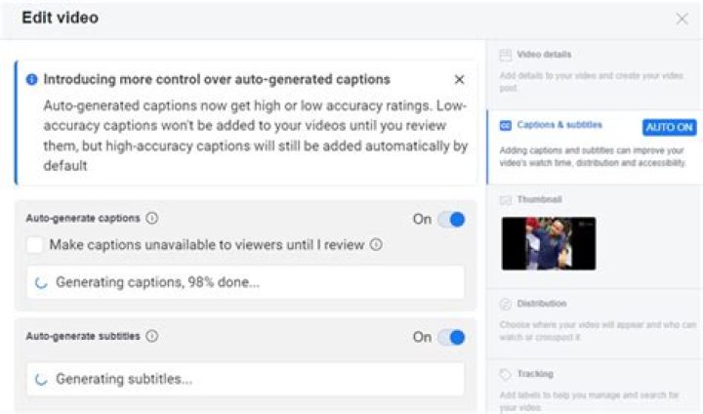Click the Tracking tag icon
Image resolution: width=703 pixels, height=414 pixels.
click(x=506, y=374)
